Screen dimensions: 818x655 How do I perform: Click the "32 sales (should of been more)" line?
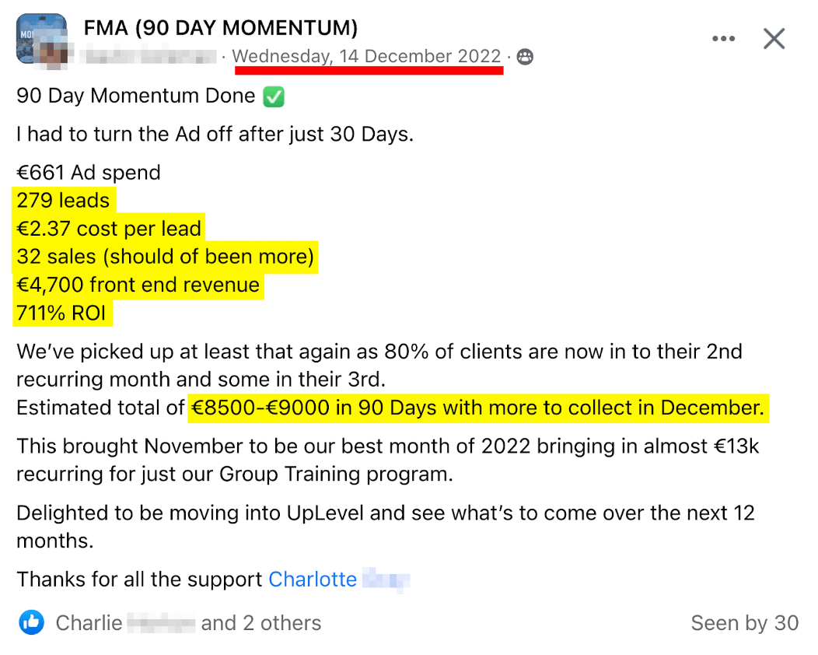166,257
